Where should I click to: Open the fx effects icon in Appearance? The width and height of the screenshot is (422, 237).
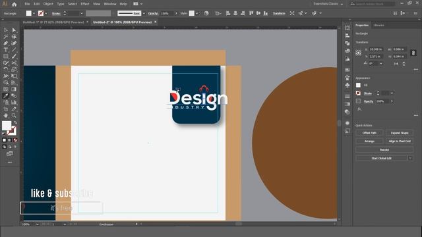tap(359, 109)
